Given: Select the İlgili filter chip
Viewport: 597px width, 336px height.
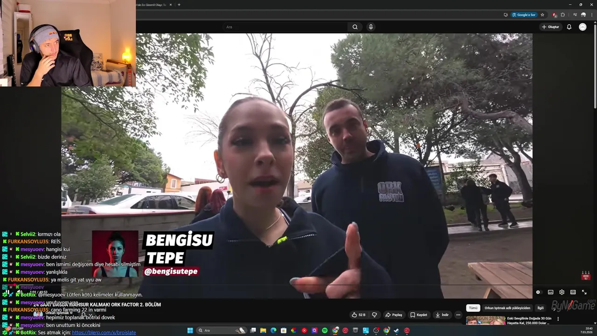Looking at the screenshot, I should (x=541, y=308).
